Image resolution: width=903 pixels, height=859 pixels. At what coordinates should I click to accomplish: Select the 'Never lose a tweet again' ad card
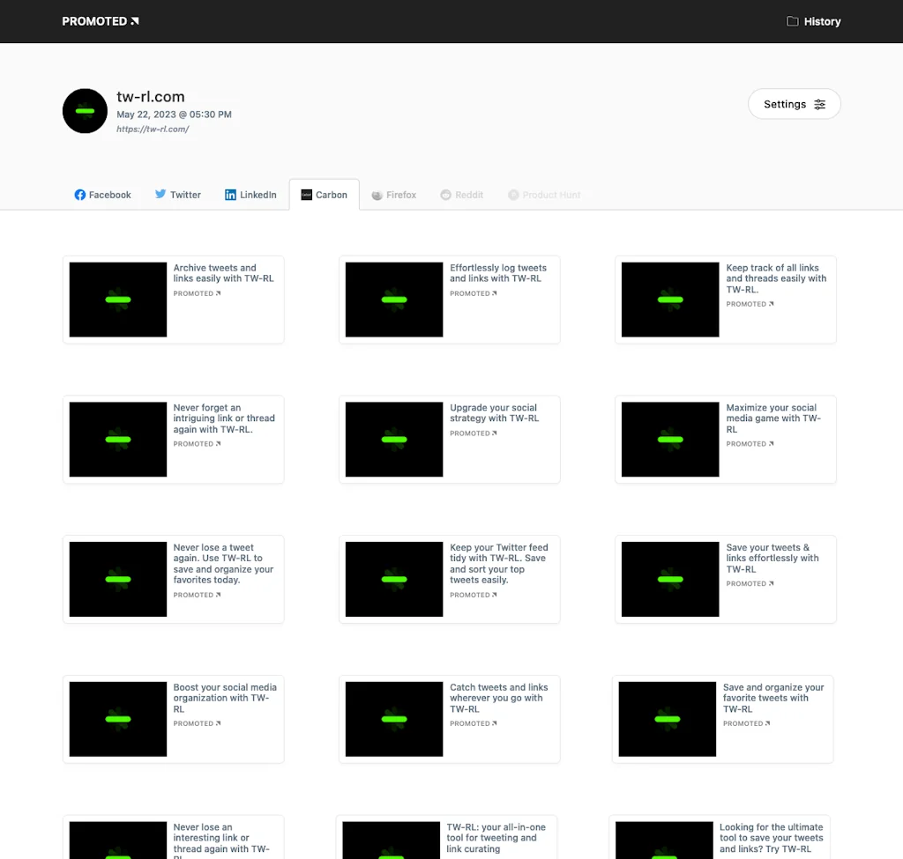point(173,579)
